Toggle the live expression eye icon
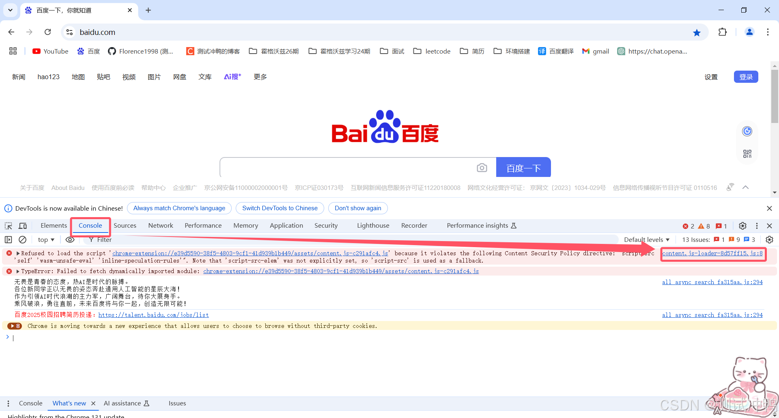 (70, 240)
